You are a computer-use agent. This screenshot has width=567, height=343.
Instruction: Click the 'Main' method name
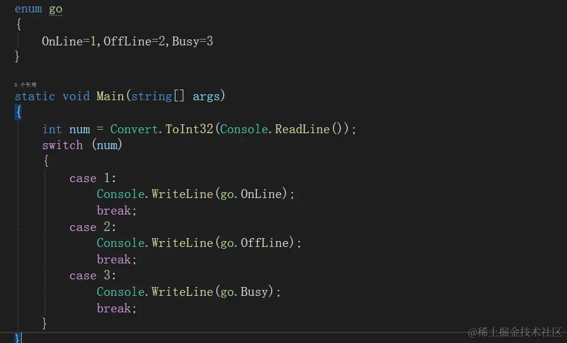point(110,96)
